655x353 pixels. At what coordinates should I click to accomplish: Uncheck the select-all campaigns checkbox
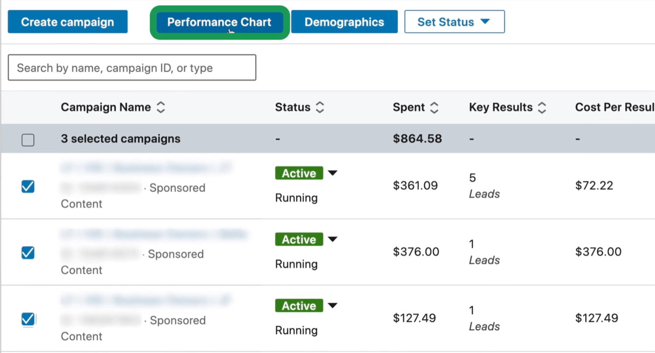click(x=28, y=139)
